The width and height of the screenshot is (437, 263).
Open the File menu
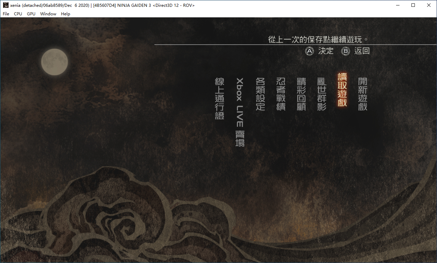point(6,14)
